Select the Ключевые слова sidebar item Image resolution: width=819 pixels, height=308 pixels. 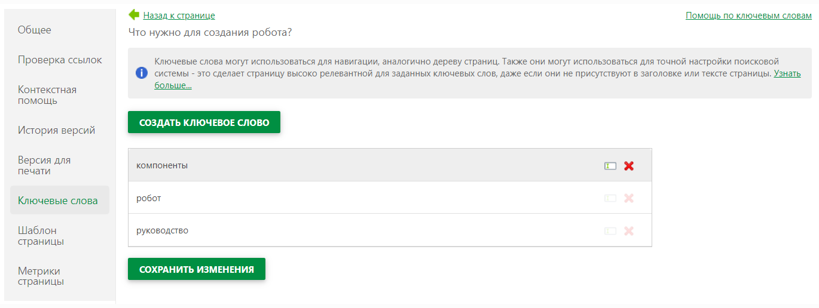coord(58,201)
